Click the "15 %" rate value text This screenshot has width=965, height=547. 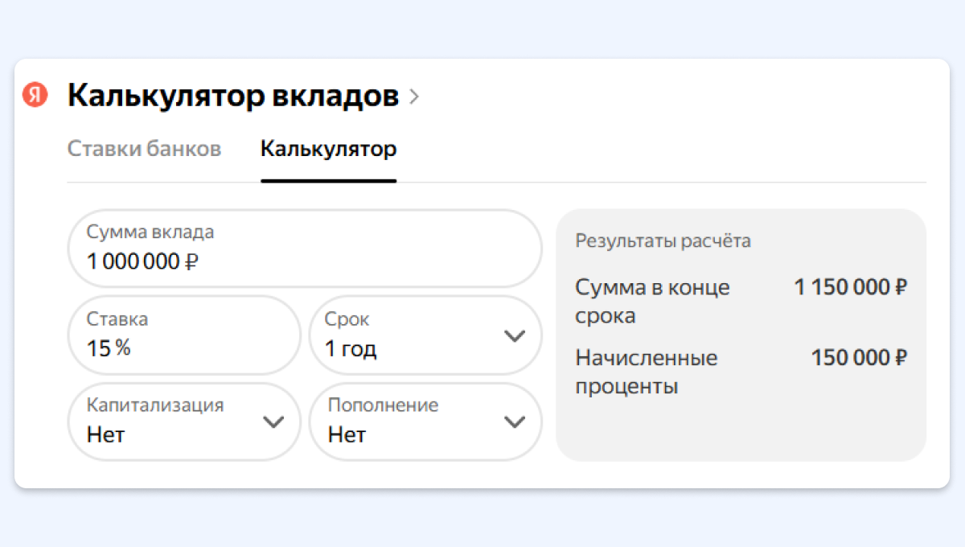(x=109, y=348)
